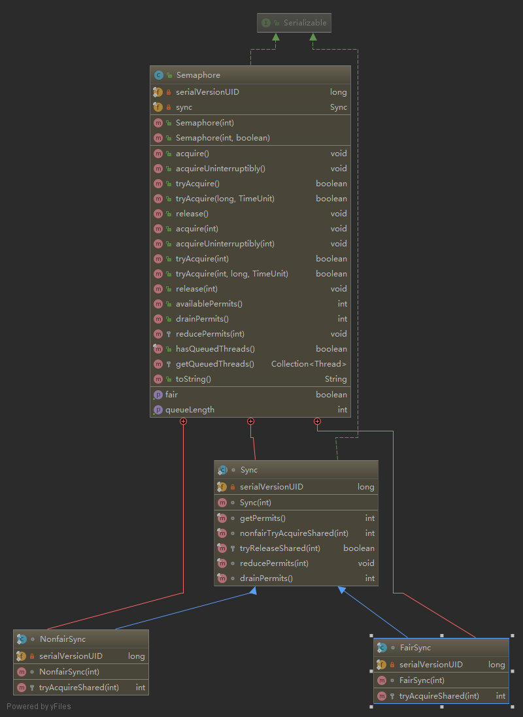The image size is (523, 717).
Task: Click the NonfairSync class icon
Action: 22,639
